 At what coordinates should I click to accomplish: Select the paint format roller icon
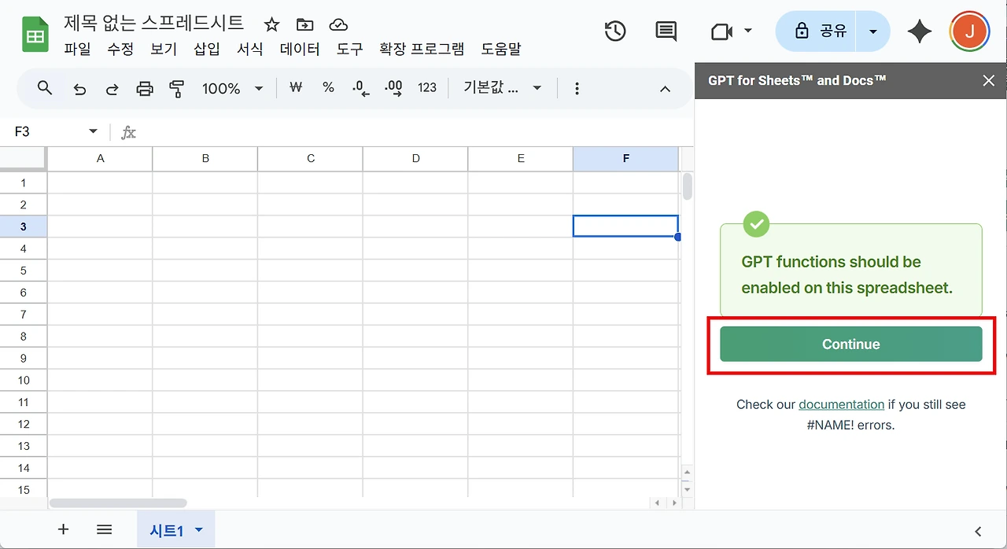point(177,89)
